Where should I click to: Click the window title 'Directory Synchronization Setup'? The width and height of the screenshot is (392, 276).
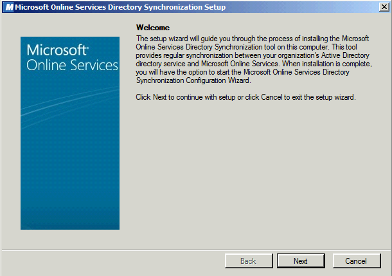[x=166, y=7]
